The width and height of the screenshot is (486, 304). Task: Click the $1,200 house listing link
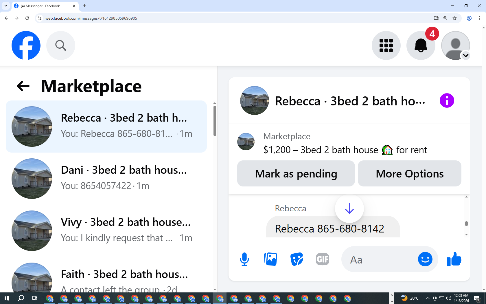[x=345, y=150]
